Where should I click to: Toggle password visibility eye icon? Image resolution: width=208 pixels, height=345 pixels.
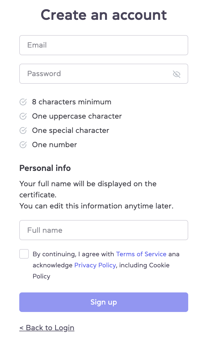pos(176,74)
